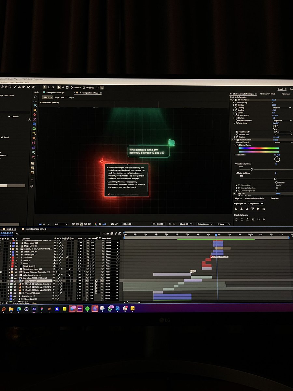Click the curly braces icon in tool strip
This screenshot has width=293, height=391.
click(34, 142)
